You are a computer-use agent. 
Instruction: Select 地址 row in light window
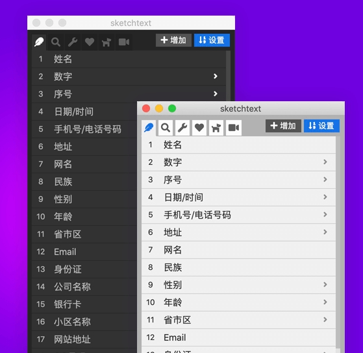[x=238, y=232]
